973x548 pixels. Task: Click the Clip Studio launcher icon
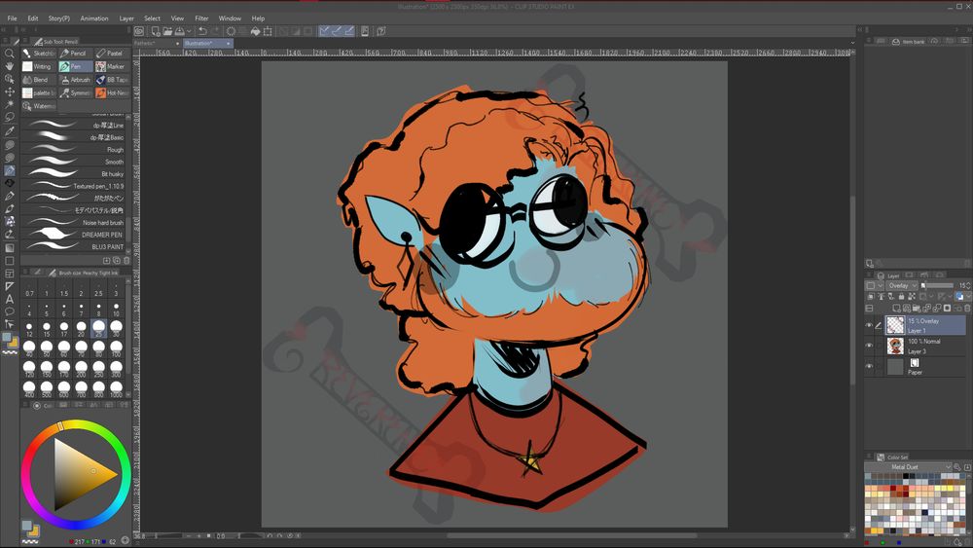point(139,31)
